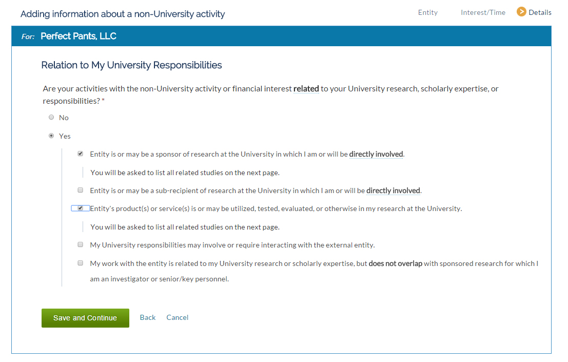Click the orange arrow icon beside Details
Viewport: 568px width, 362px height.
[521, 12]
